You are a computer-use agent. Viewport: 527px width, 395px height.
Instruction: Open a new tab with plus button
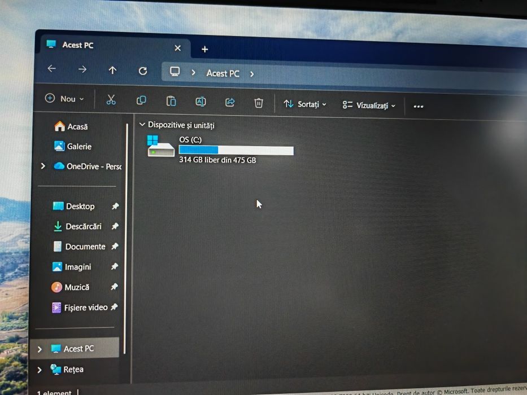[x=204, y=50]
